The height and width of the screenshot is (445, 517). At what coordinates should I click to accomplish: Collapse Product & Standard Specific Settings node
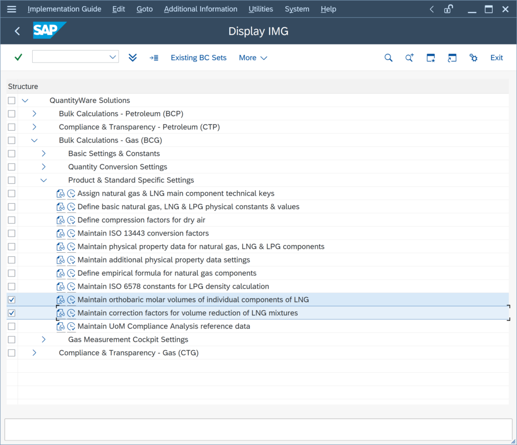point(43,180)
